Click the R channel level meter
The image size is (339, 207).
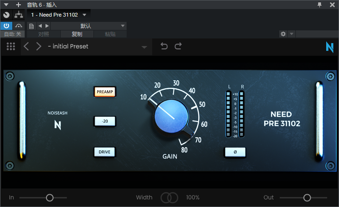pos(242,114)
